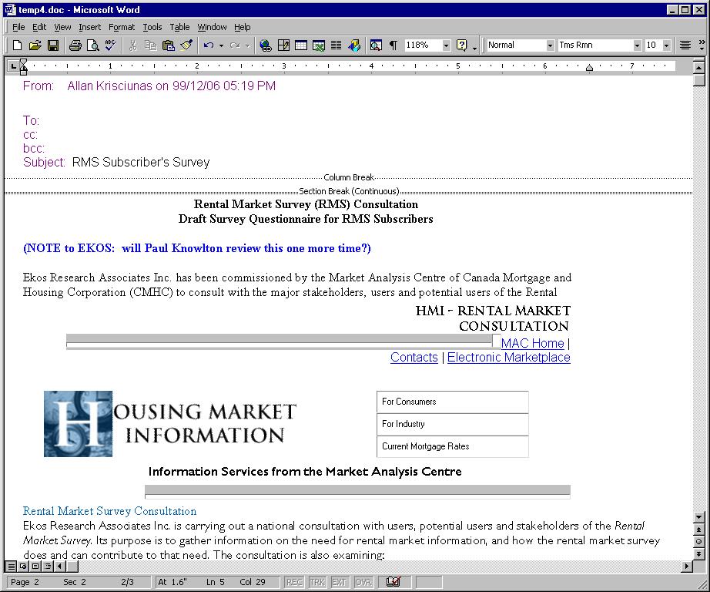Image resolution: width=710 pixels, height=592 pixels.
Task: Open the Document Map
Action: click(x=376, y=45)
